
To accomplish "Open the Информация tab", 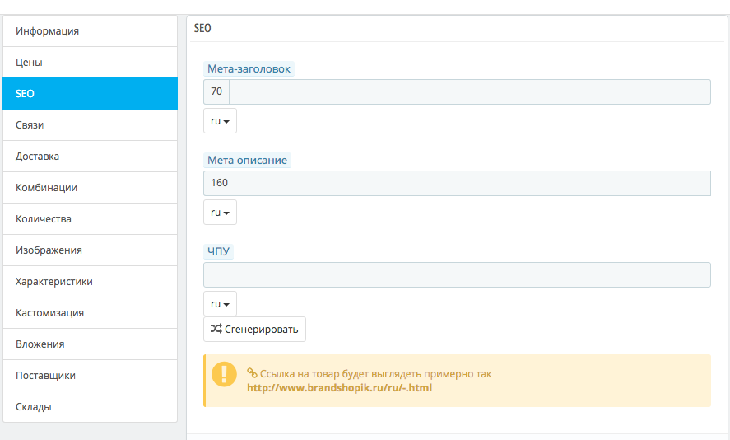I will click(x=90, y=31).
